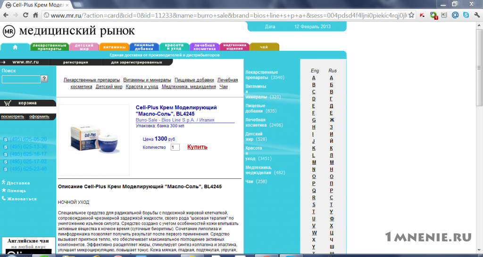The image size is (483, 257).
Task: Select letter Ф in the Rus index
Action: coord(332,218)
